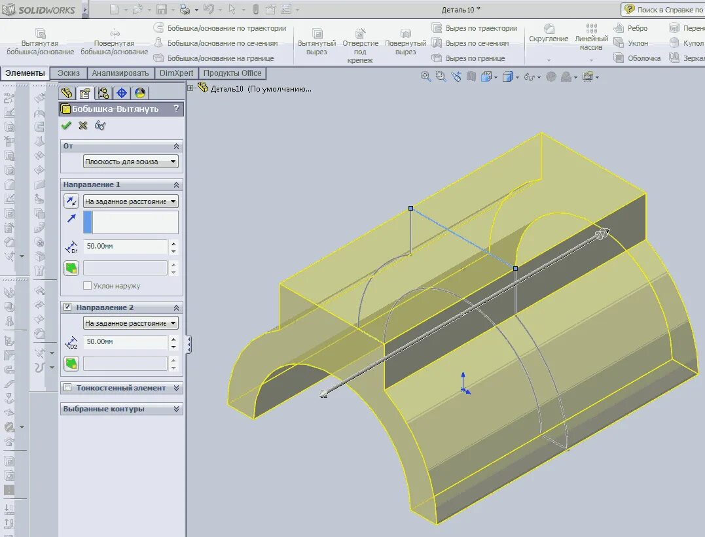
Task: Click Section View icon in view toolbar
Action: (471, 77)
